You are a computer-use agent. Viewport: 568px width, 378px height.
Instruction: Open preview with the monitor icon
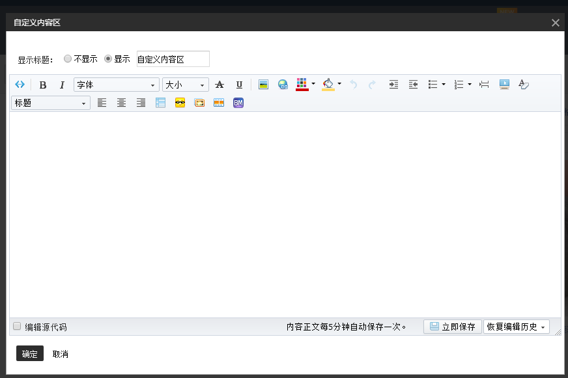(x=504, y=85)
